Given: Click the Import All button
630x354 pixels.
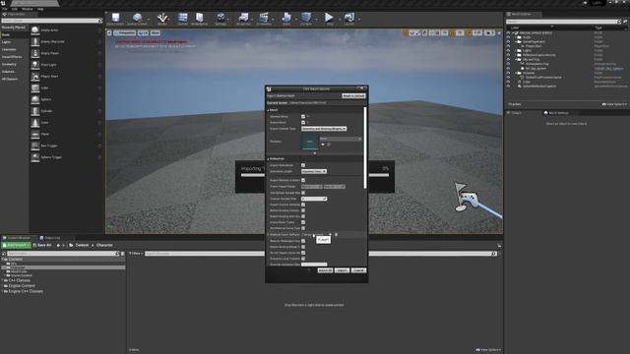Looking at the screenshot, I should click(325, 270).
